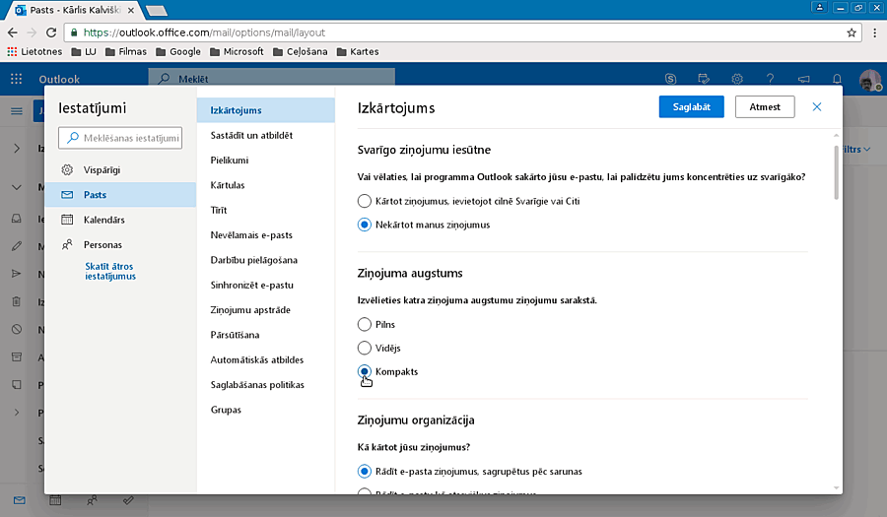The image size is (887, 517).
Task: Open the Microsoft bookmarks folder
Action: click(x=237, y=51)
